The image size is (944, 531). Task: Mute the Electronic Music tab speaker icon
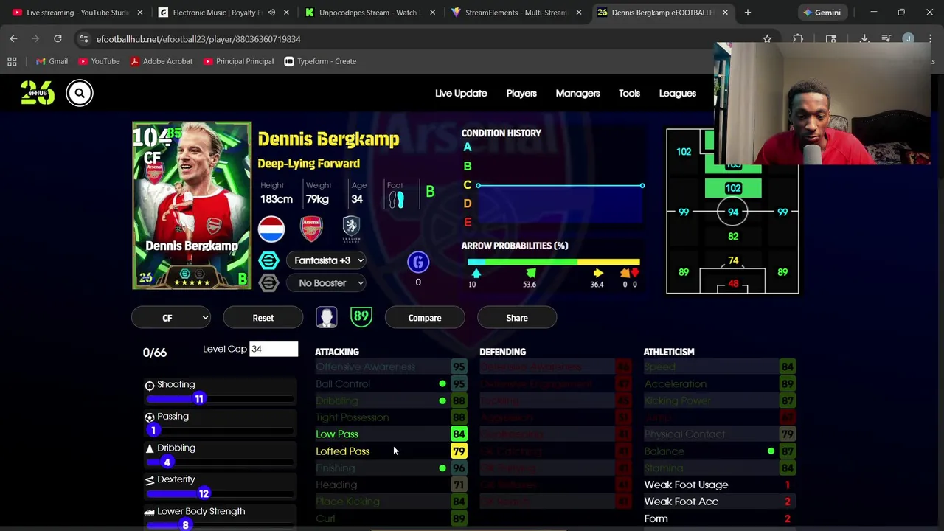(271, 13)
